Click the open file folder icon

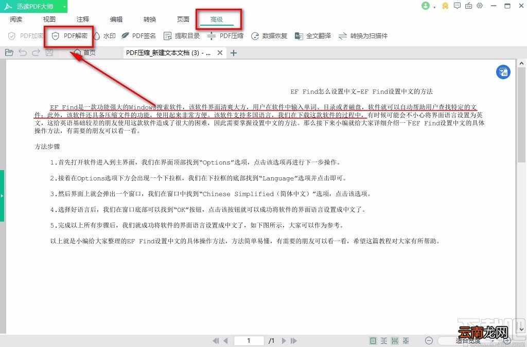coord(9,52)
